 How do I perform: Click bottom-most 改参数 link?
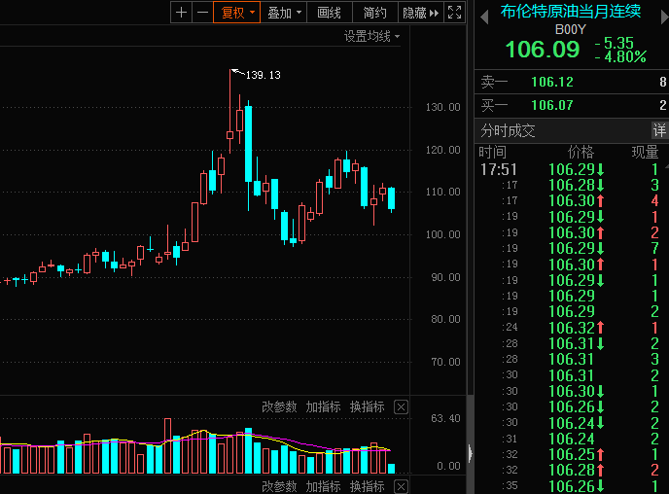click(x=279, y=486)
